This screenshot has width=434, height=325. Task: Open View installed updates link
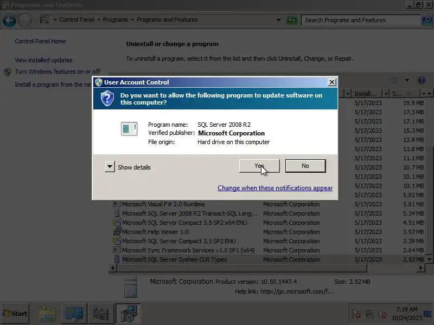coord(43,60)
